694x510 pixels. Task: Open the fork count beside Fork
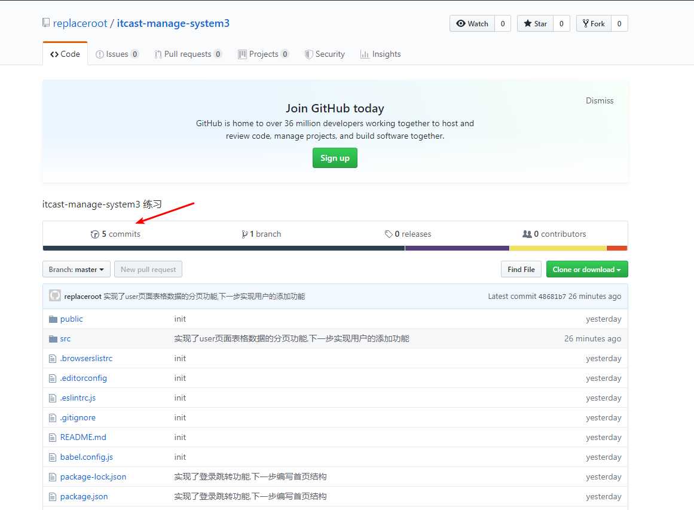point(620,23)
